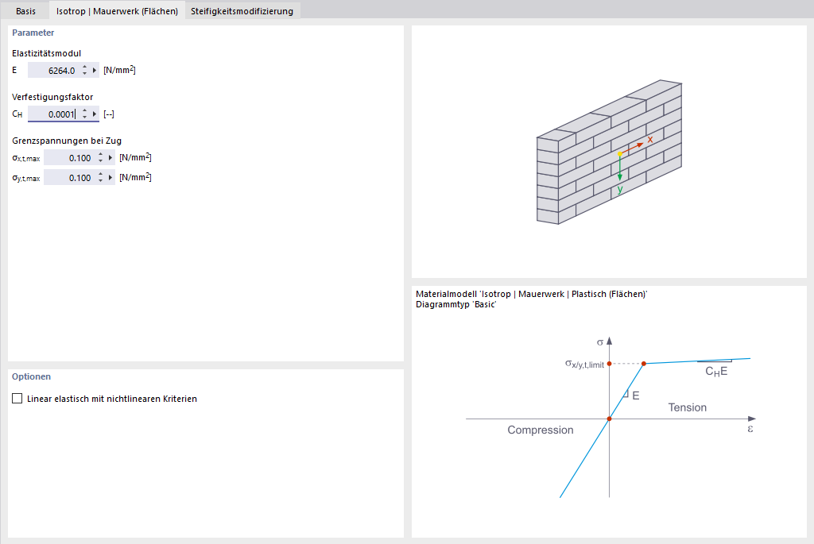Screen dimensions: 814x544
Task: Decrease the σx,t,max limit stress
Action: point(101,160)
